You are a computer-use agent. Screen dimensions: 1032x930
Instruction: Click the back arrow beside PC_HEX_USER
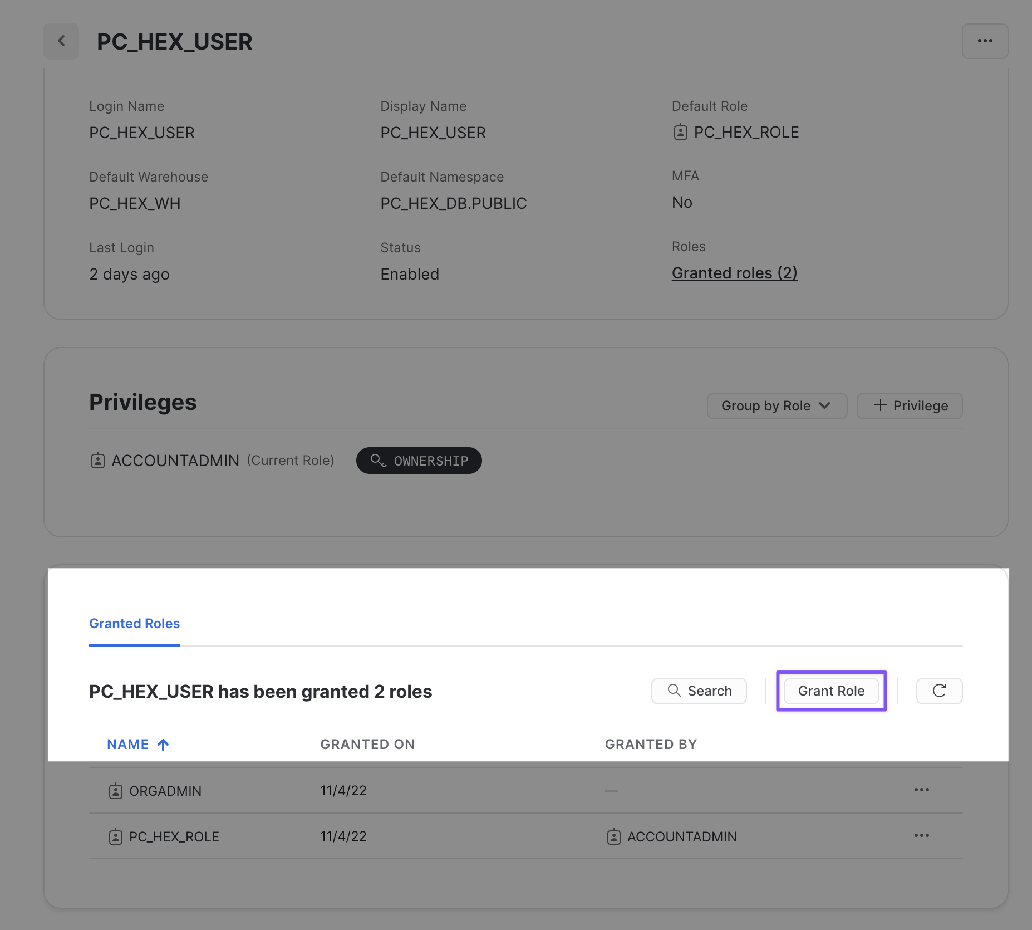pyautogui.click(x=61, y=41)
